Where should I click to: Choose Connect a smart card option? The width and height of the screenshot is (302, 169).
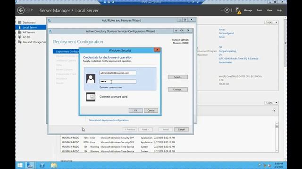click(x=113, y=97)
